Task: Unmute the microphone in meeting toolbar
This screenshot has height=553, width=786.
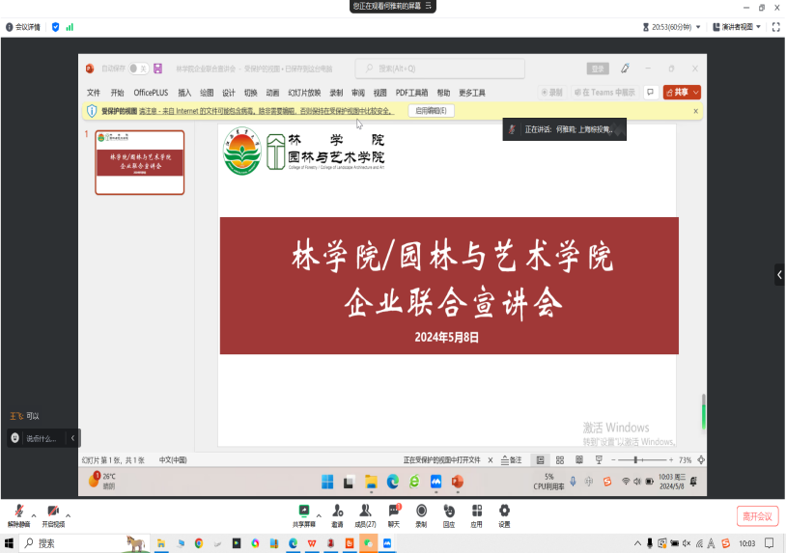Action: (x=17, y=512)
